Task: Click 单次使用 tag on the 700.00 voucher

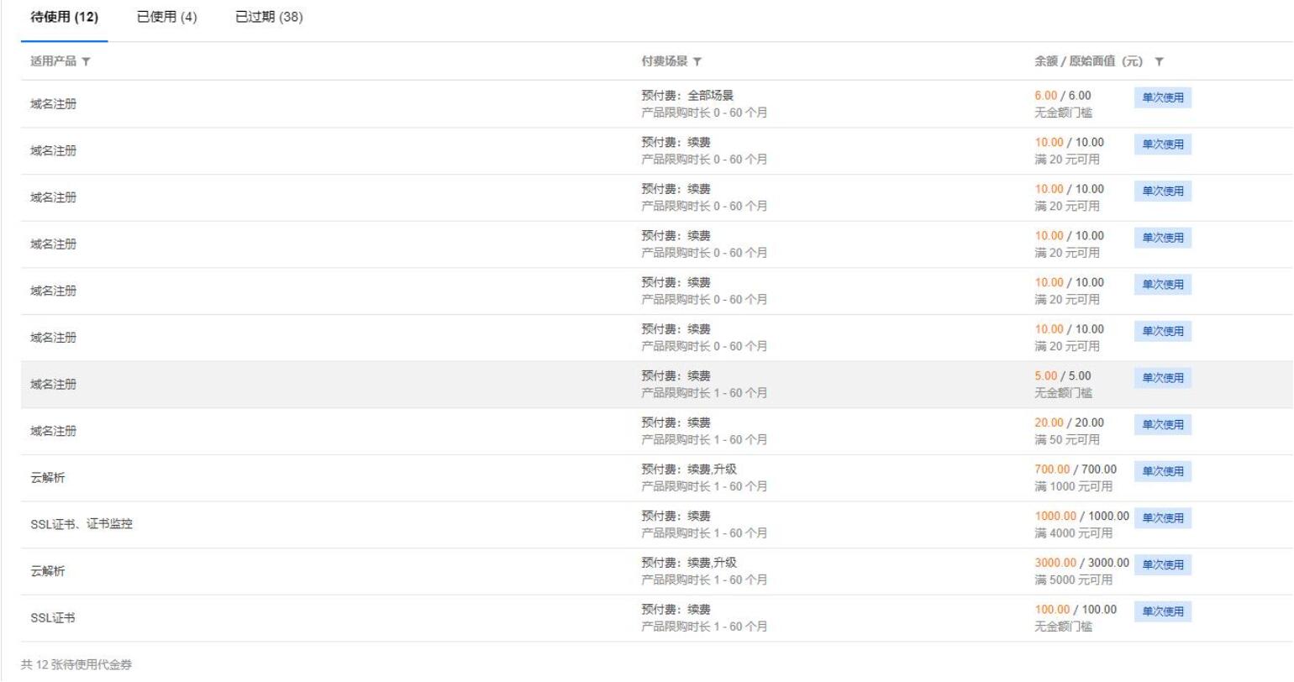Action: click(x=1163, y=472)
